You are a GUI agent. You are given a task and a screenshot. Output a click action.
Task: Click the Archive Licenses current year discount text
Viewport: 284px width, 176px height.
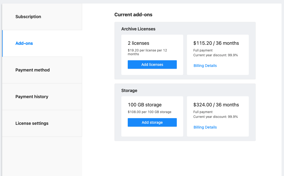215,55
